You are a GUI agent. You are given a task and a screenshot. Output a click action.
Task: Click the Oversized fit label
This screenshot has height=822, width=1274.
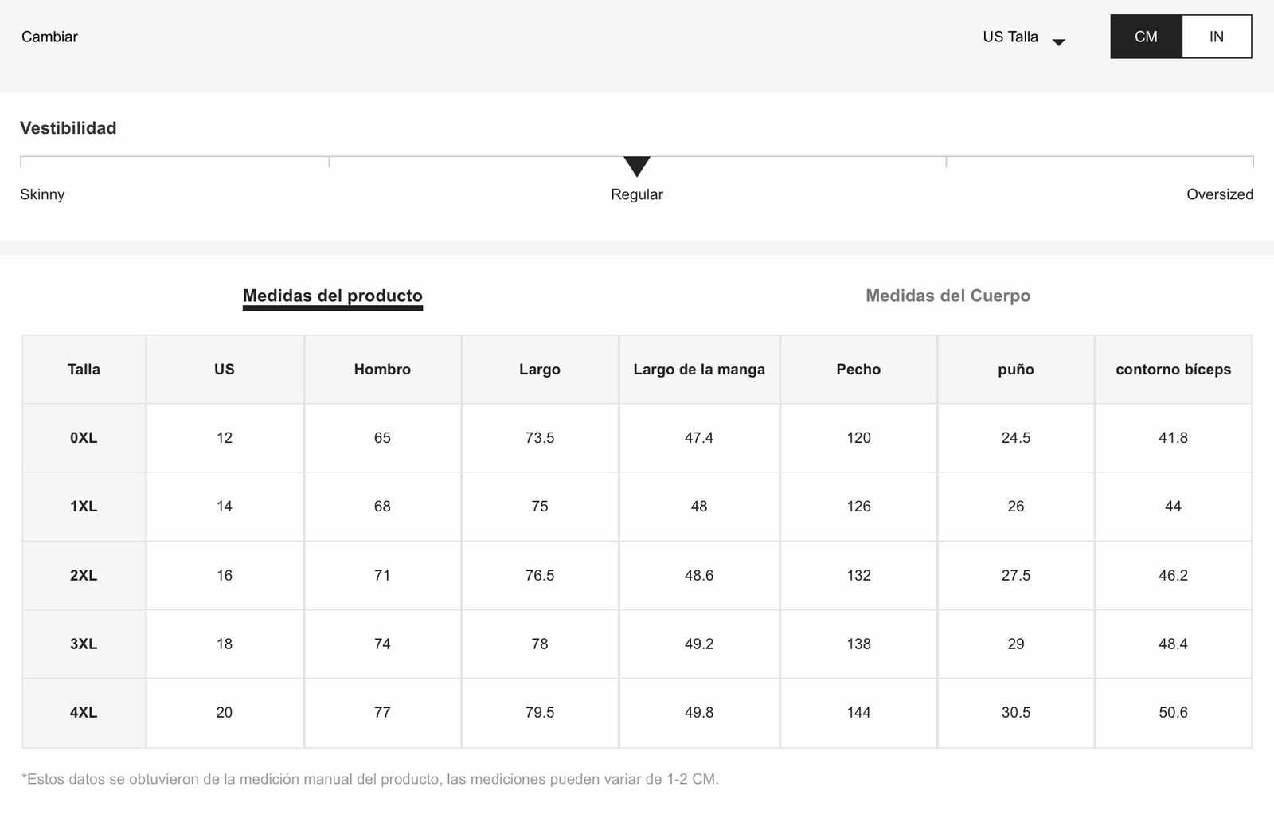(1219, 194)
